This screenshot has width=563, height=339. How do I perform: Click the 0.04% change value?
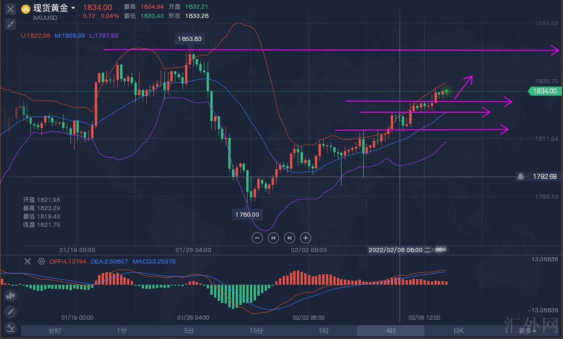(109, 16)
